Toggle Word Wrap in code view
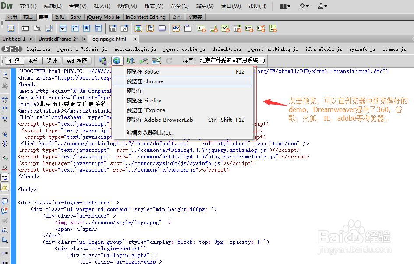The height and width of the screenshot is (264, 414). click(5, 177)
